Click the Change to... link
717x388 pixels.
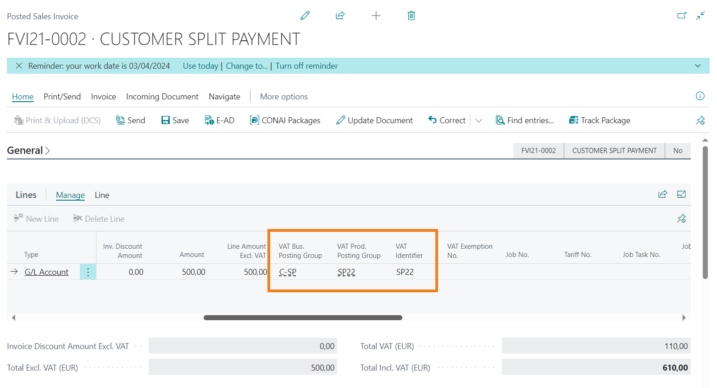(x=247, y=66)
